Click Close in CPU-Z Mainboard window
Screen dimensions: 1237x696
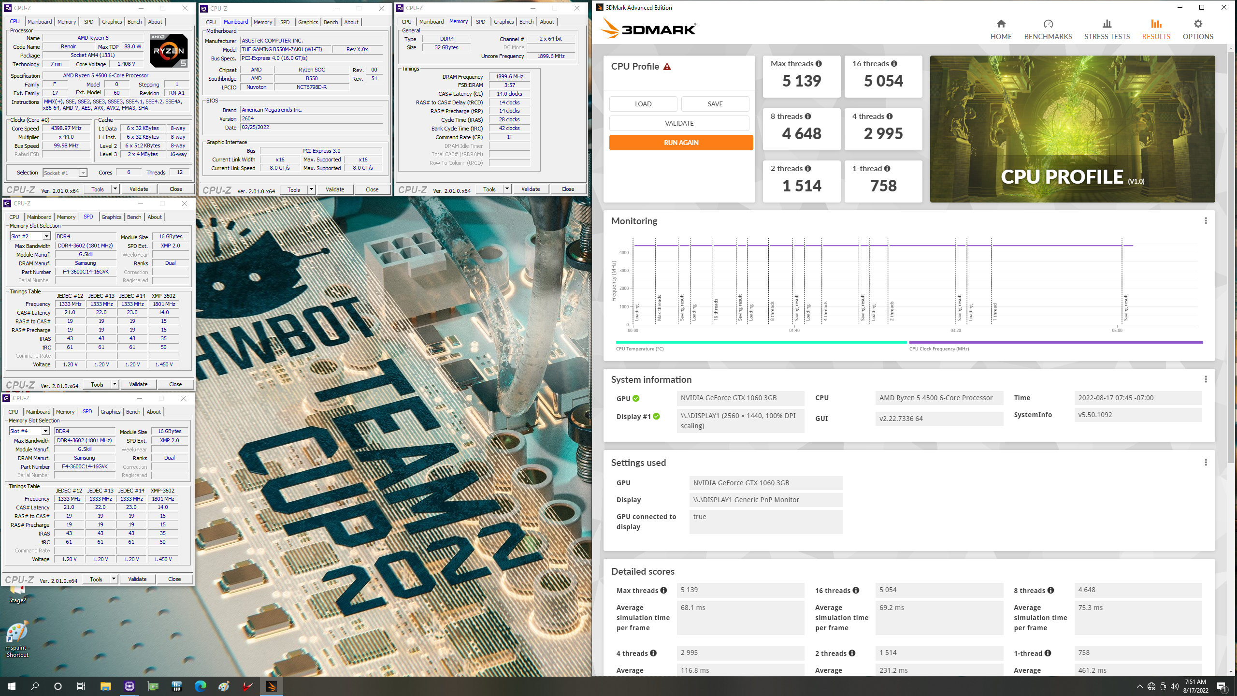[372, 189]
